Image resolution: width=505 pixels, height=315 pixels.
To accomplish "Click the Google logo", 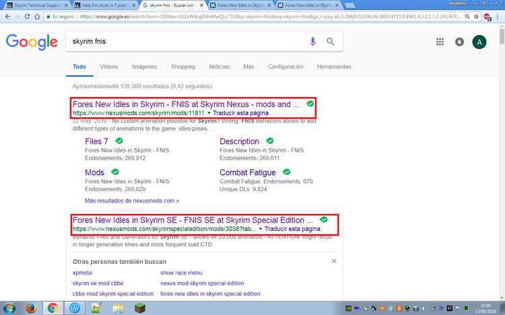I will 32,42.
